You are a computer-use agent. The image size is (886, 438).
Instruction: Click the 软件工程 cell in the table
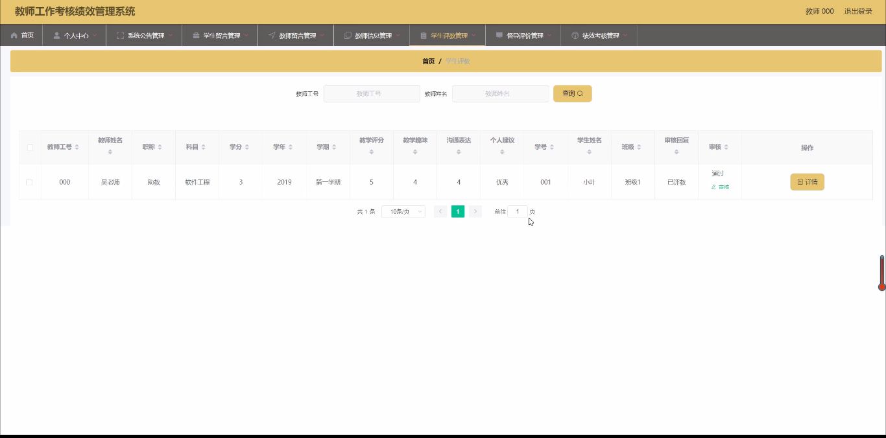[197, 182]
